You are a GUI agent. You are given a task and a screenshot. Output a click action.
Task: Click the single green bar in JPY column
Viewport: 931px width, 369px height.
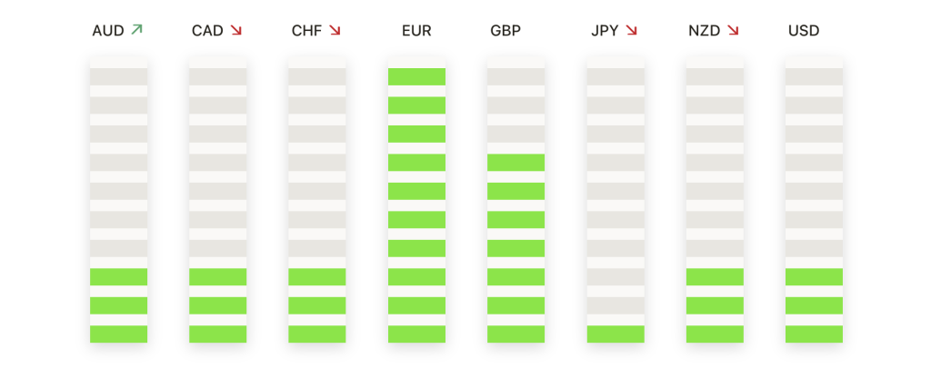pyautogui.click(x=616, y=334)
